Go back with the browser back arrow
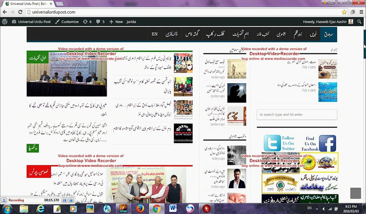This screenshot has height=214, width=366. (x=5, y=12)
